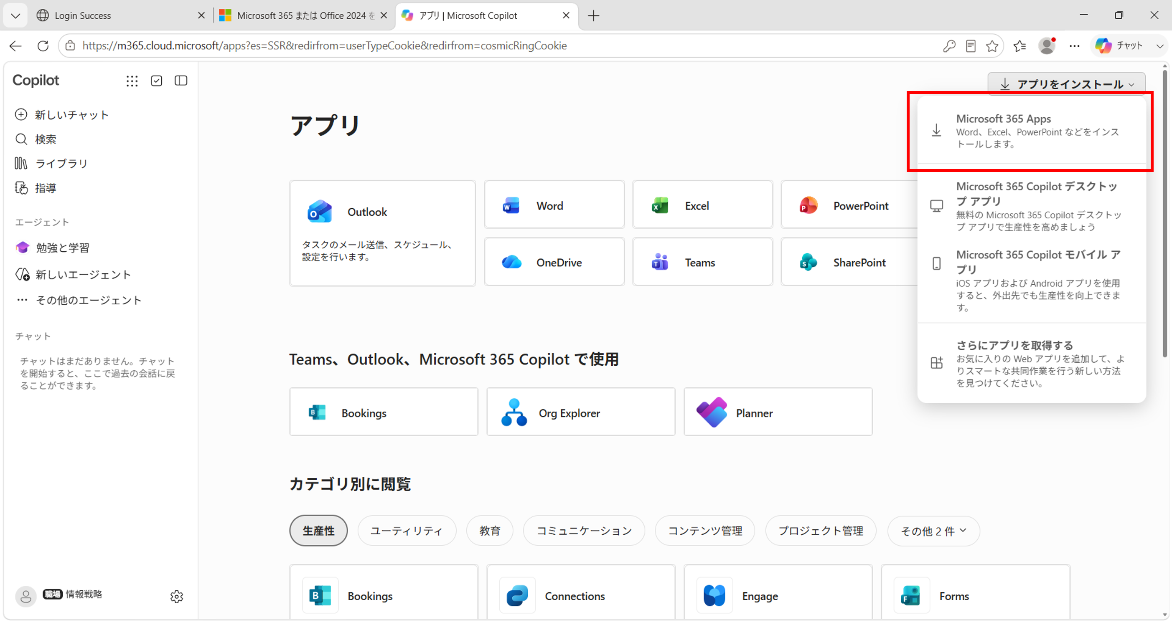
Task: Choose Microsoft 365 Apps install option
Action: [1031, 131]
